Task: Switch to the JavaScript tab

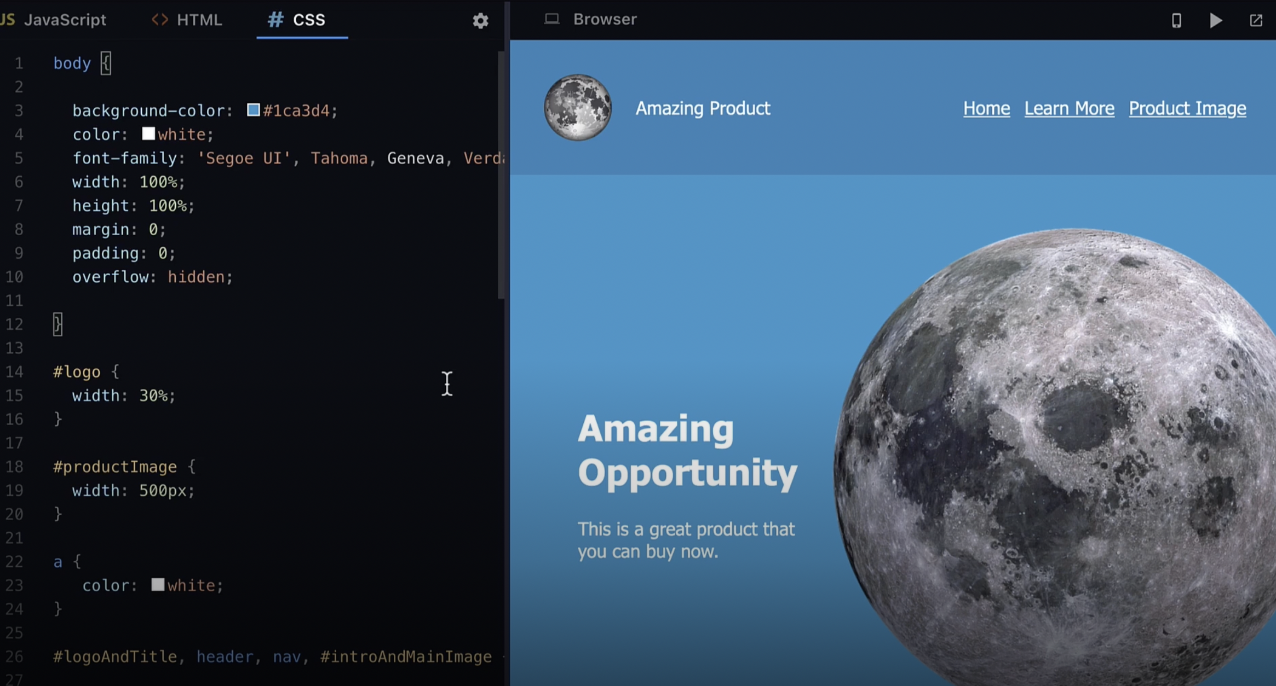Action: click(54, 20)
